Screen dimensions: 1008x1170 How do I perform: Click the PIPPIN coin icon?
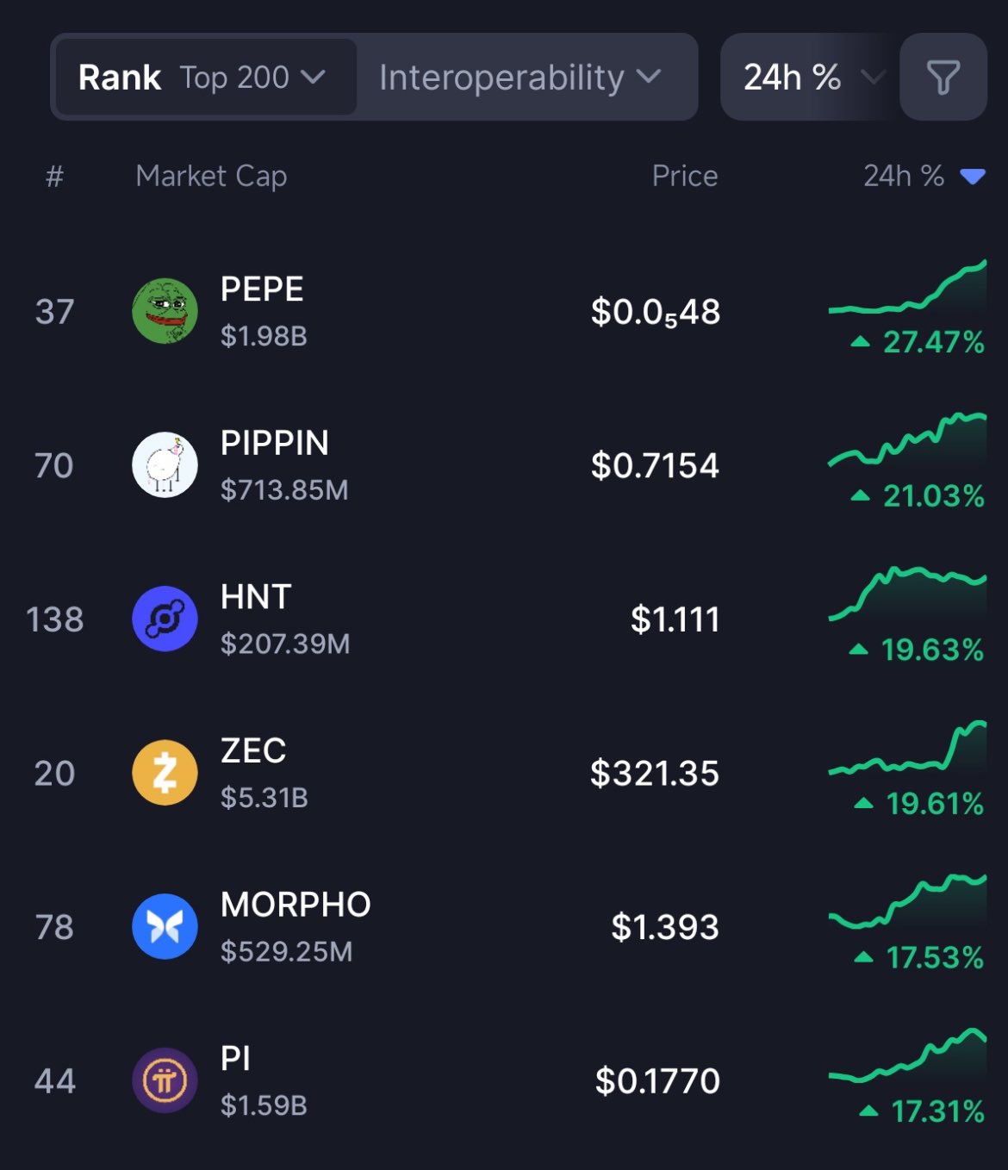coord(165,465)
